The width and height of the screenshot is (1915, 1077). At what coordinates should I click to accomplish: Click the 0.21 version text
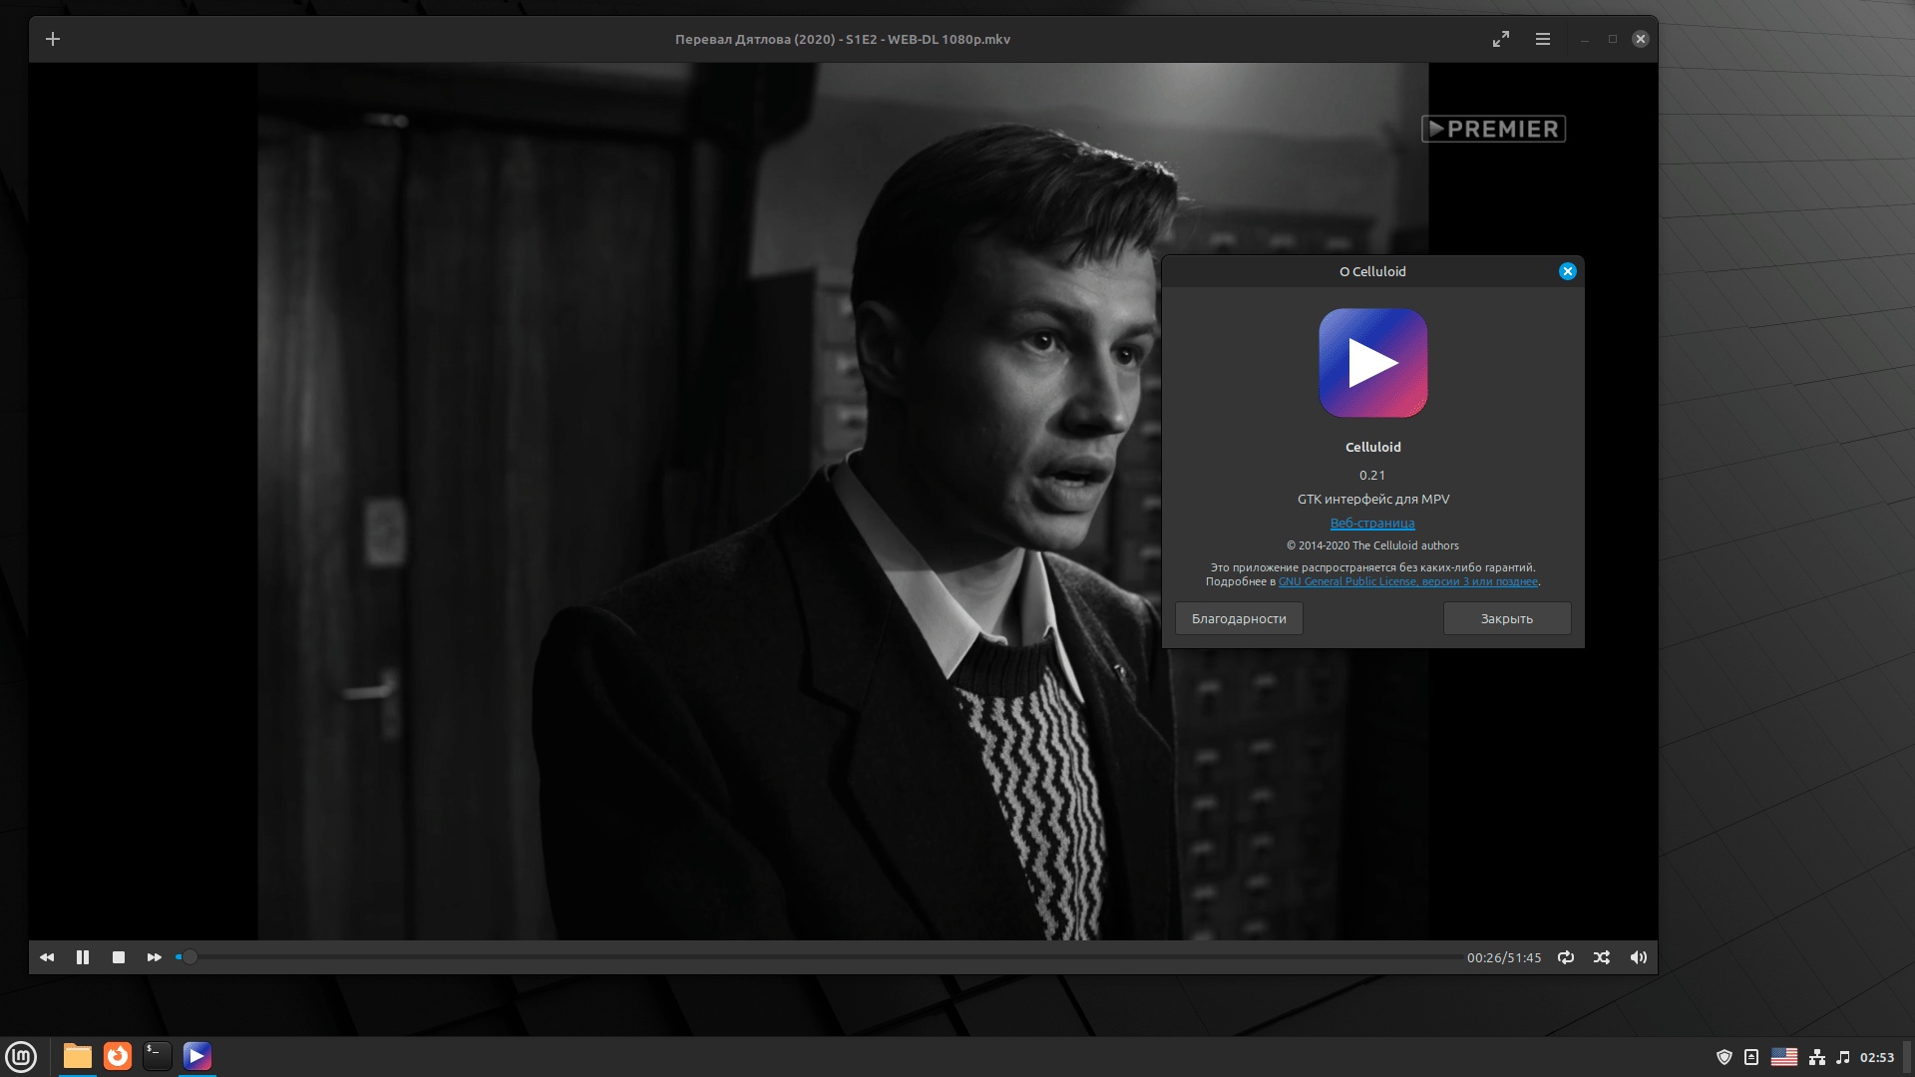[x=1372, y=475]
